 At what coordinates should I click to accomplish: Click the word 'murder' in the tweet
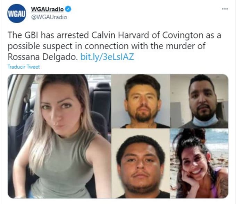178,46
